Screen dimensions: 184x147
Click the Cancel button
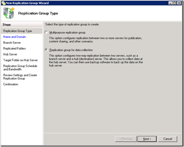point(168,139)
